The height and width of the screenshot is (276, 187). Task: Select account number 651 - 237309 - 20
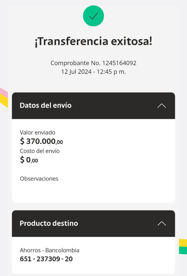point(46,259)
